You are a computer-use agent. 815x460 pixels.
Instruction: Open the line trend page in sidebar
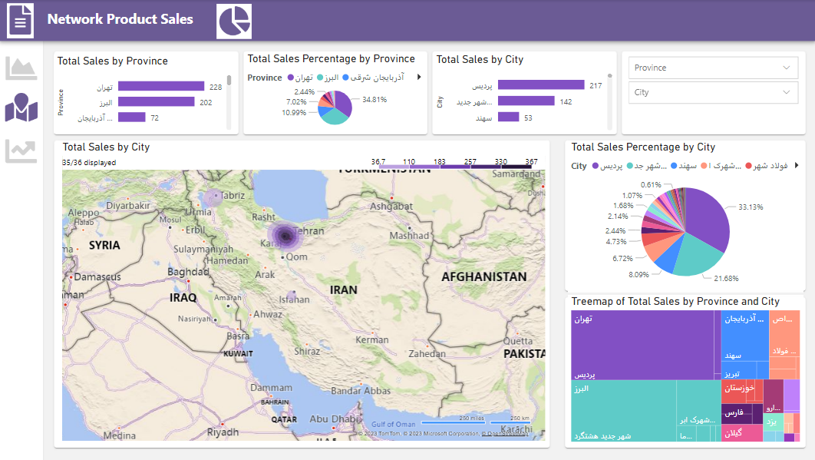[21, 151]
